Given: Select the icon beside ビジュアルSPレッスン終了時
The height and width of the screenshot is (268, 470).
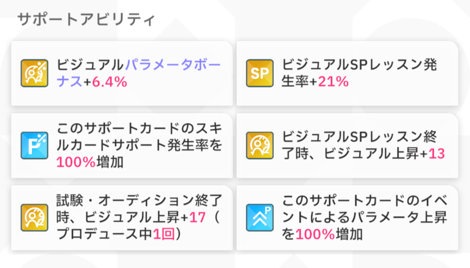Looking at the screenshot, I should tap(260, 146).
